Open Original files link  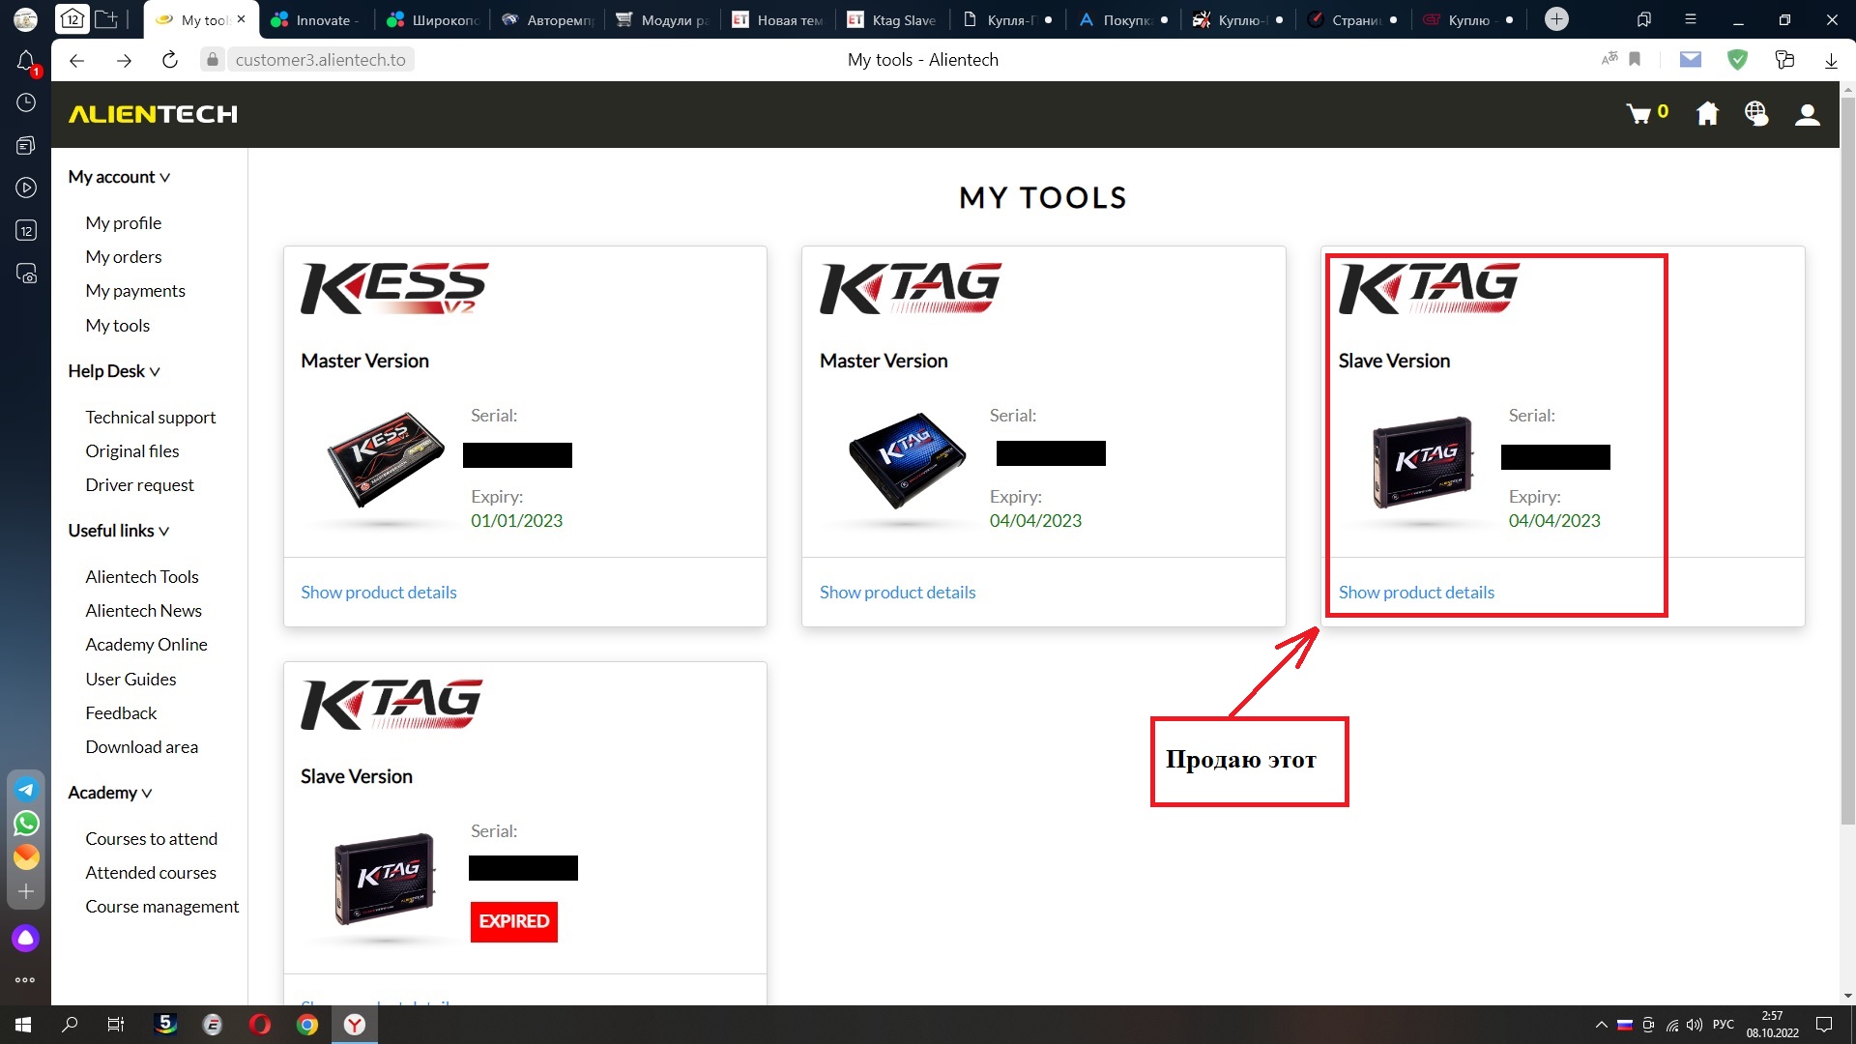point(131,451)
